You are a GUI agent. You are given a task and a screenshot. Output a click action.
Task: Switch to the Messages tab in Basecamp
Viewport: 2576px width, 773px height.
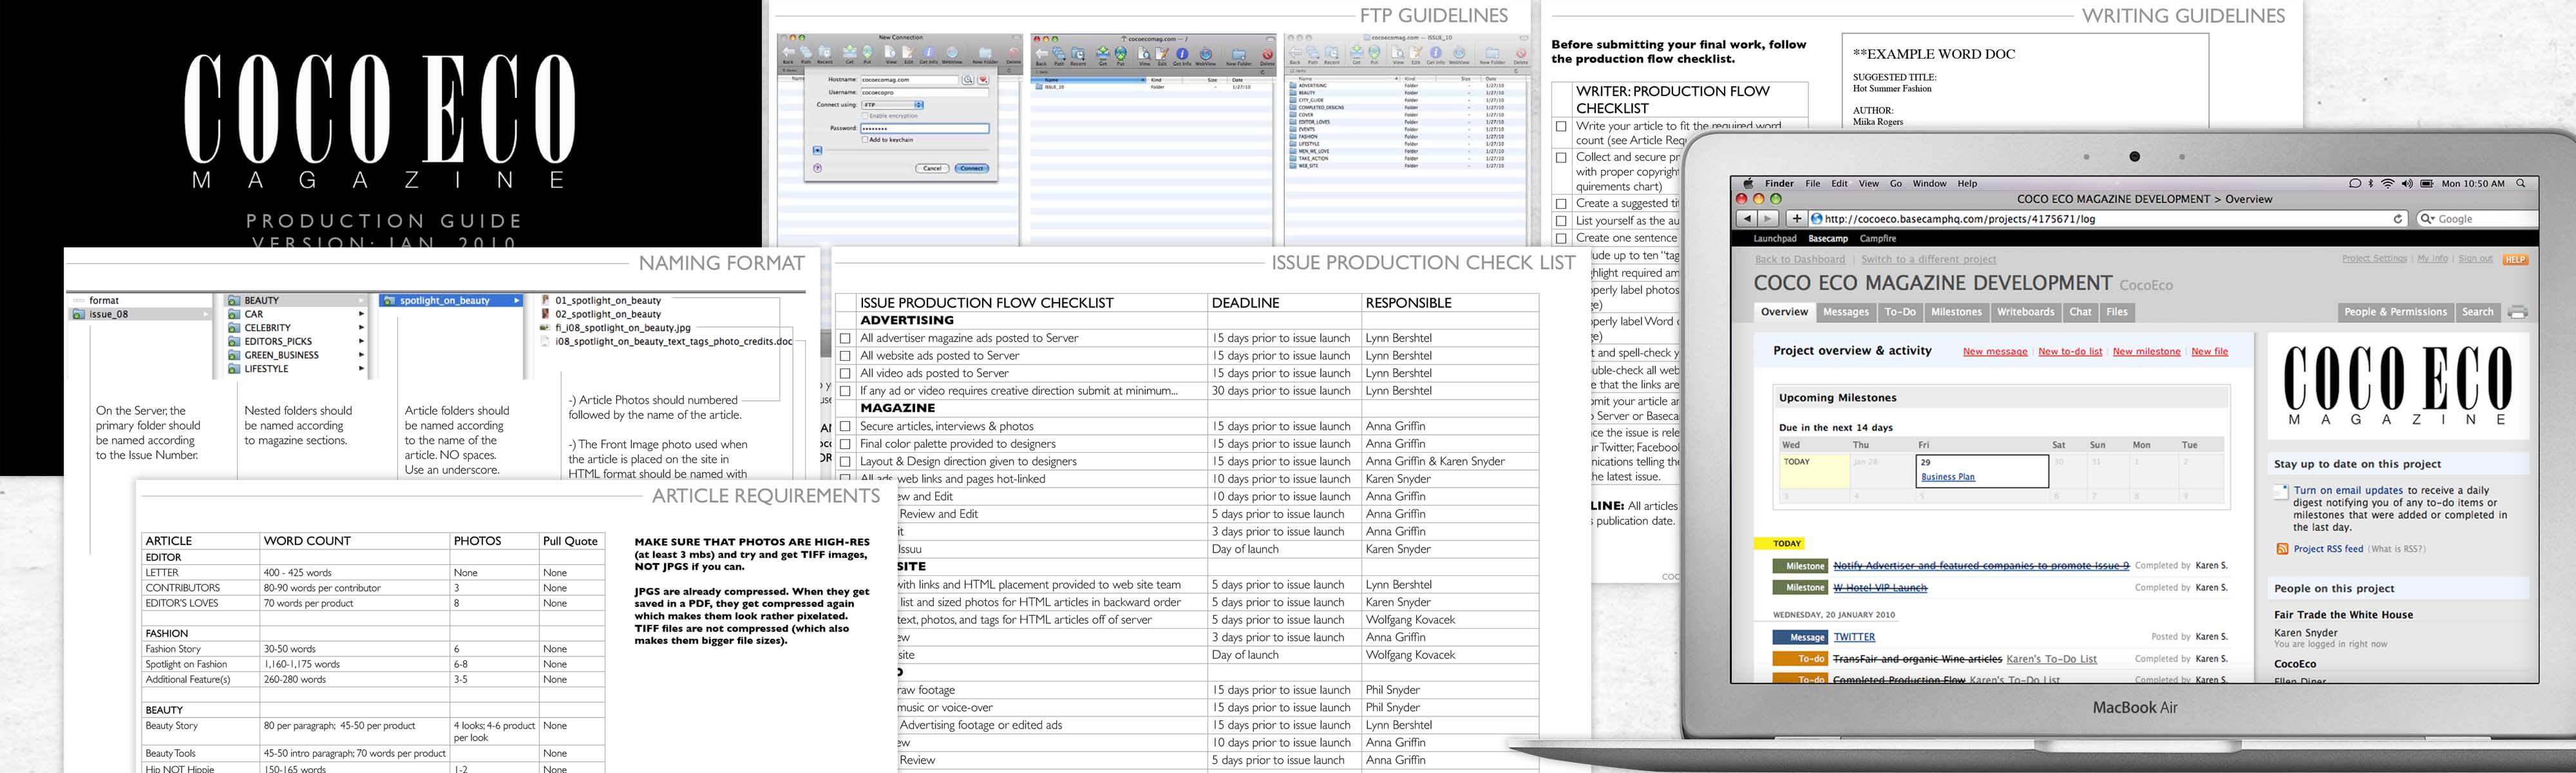coord(1846,312)
